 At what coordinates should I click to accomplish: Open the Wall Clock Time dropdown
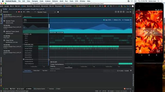click(x=110, y=71)
